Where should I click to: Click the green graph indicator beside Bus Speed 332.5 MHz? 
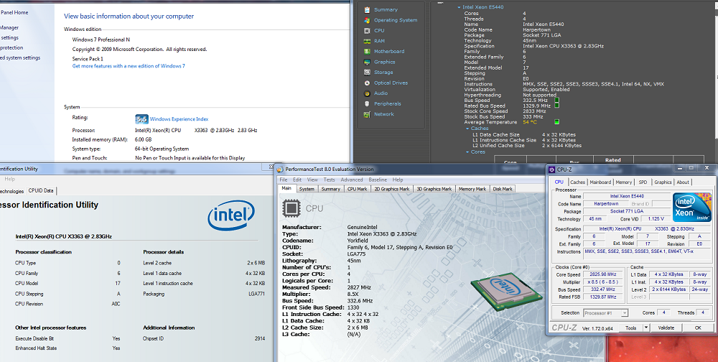click(557, 100)
